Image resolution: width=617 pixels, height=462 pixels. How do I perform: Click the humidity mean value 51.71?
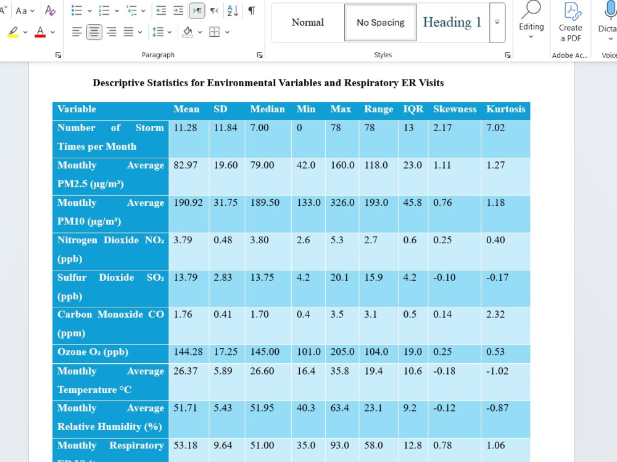(185, 408)
